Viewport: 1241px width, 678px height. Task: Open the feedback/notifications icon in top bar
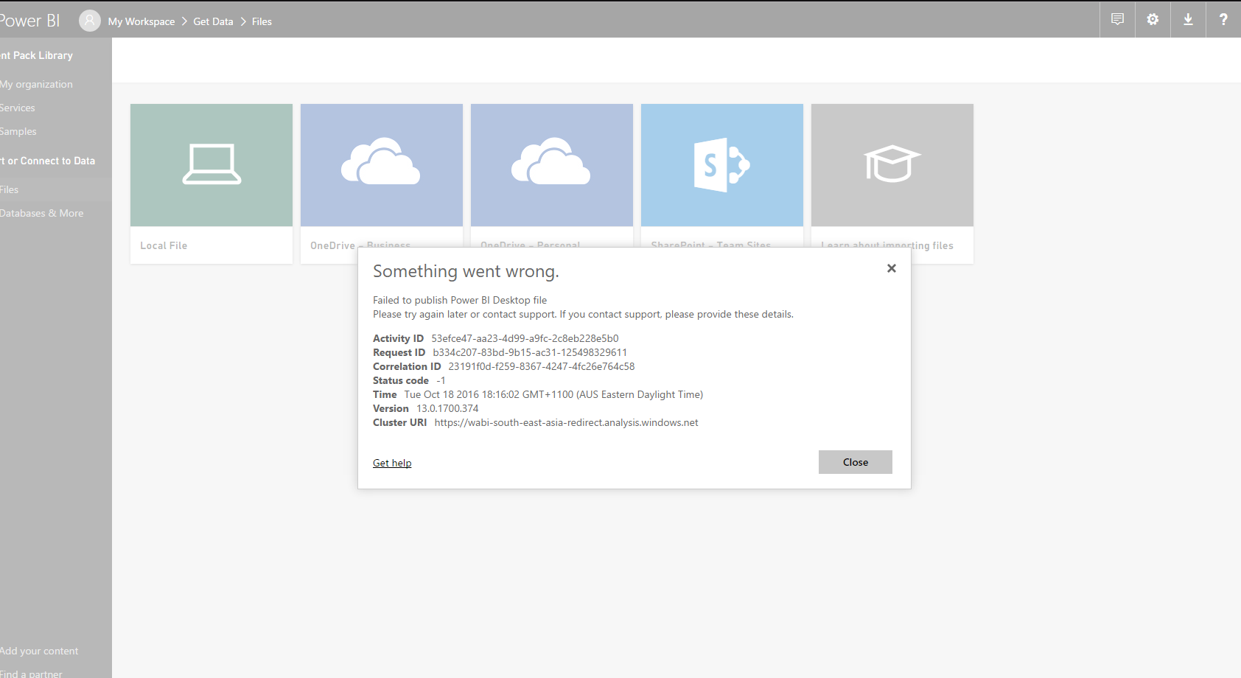pos(1117,20)
